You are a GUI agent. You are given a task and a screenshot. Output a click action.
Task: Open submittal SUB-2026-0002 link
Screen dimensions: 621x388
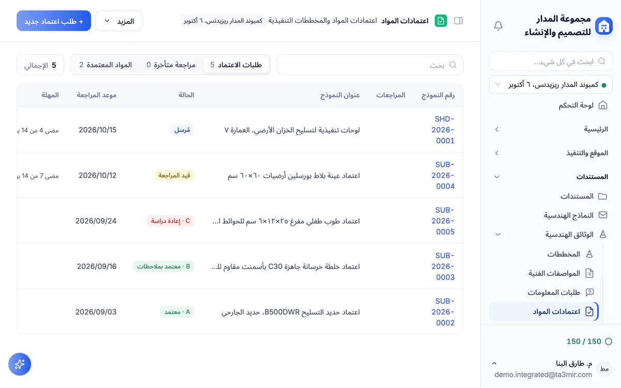coord(443,311)
